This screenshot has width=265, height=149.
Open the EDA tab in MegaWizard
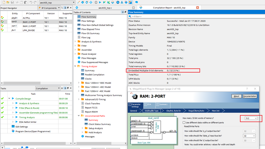coord(149,105)
